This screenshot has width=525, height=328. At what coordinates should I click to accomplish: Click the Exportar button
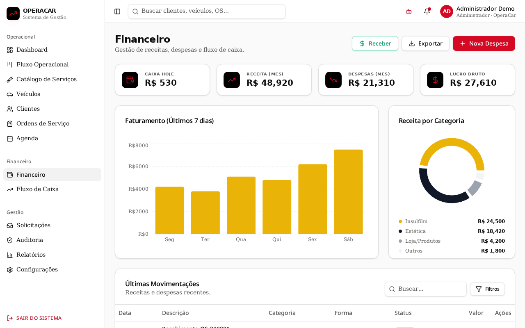point(425,43)
